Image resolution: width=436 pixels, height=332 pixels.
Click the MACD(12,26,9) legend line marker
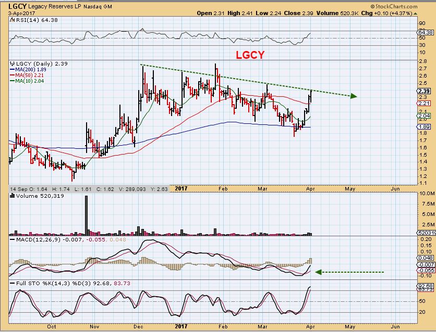point(12,239)
